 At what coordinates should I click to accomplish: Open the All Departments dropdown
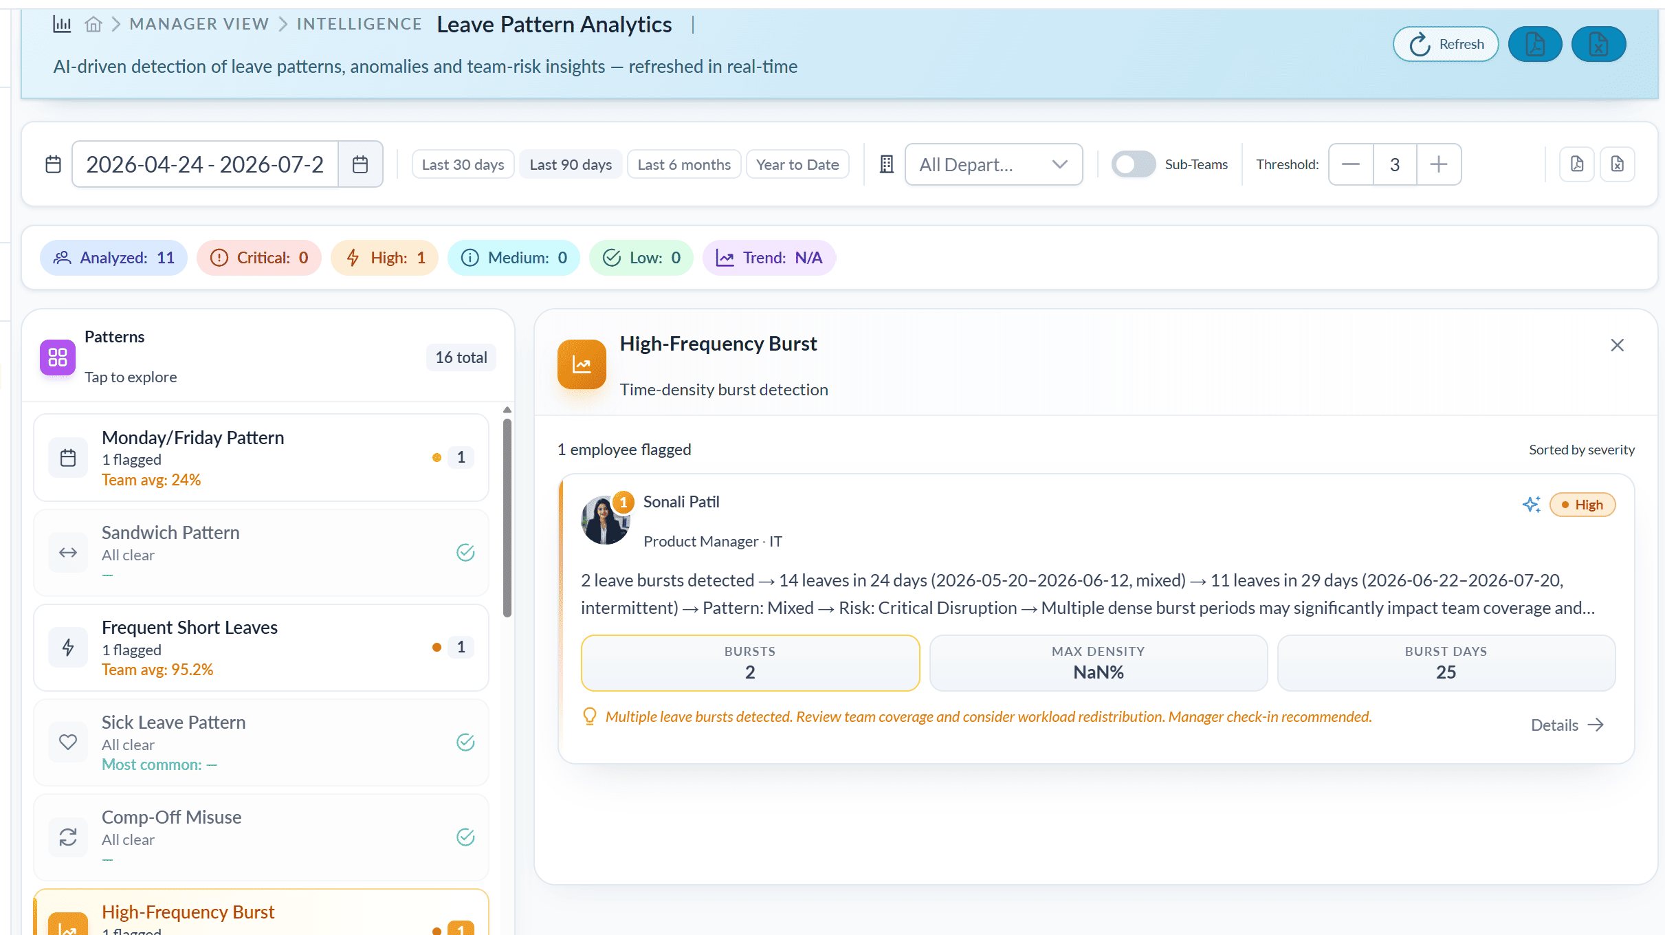pyautogui.click(x=993, y=164)
